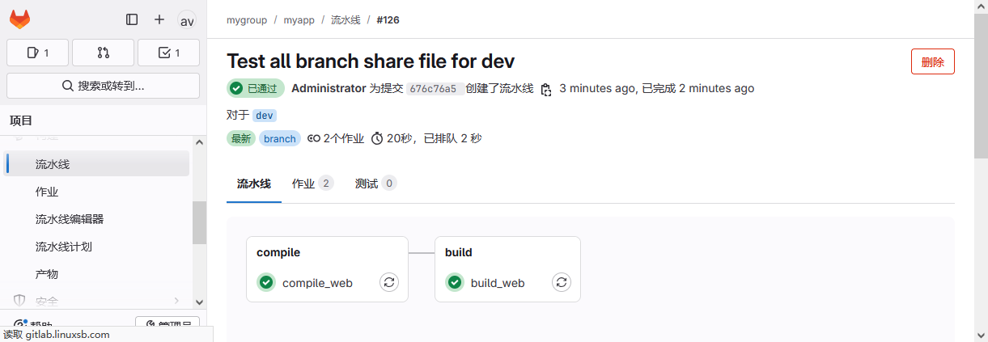This screenshot has width=988, height=342.
Task: Open the user avatar menu
Action: [187, 20]
